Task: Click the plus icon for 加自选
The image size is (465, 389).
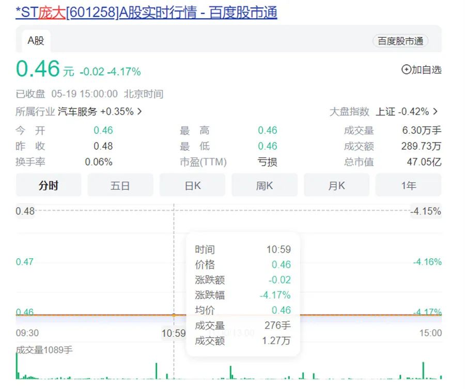Action: [x=406, y=70]
